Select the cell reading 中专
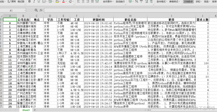This screenshot has height=112, width=217. [50, 23]
